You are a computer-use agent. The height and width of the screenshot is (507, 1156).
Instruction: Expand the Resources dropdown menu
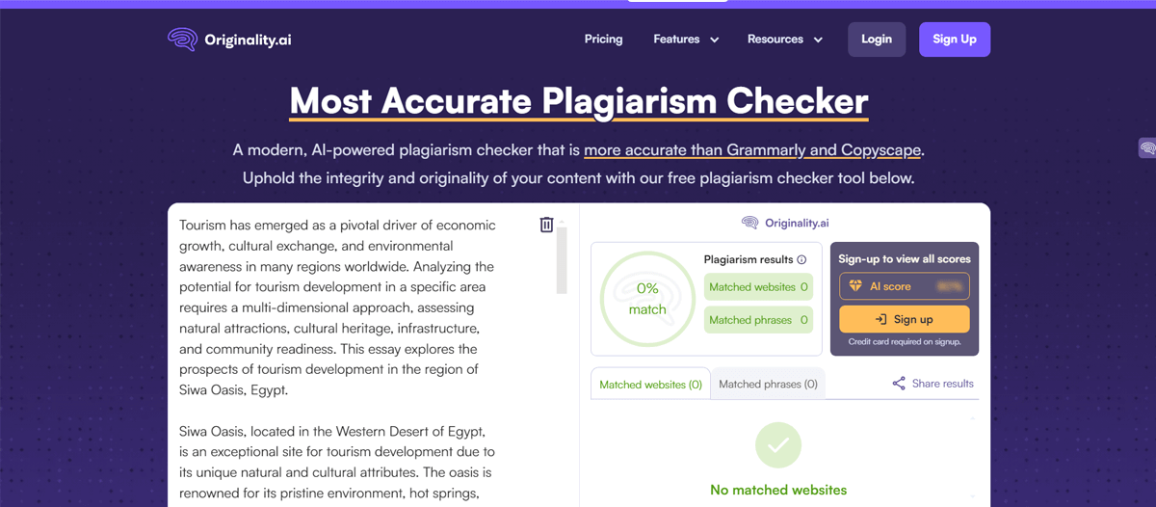[x=784, y=40]
